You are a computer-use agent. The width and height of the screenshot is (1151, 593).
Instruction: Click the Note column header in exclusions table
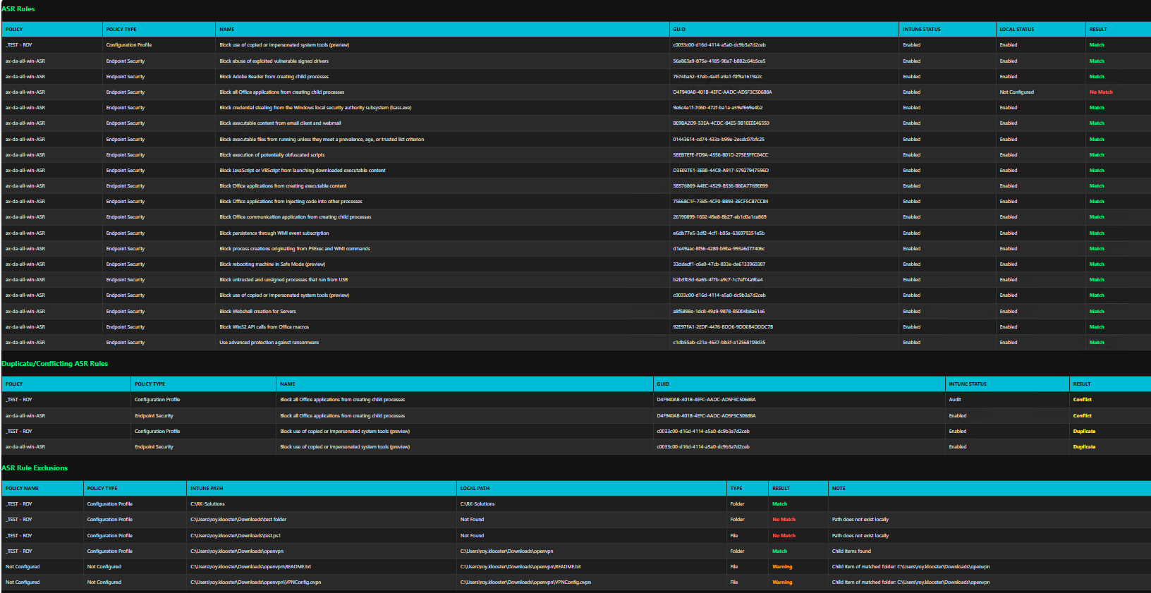[x=839, y=489]
